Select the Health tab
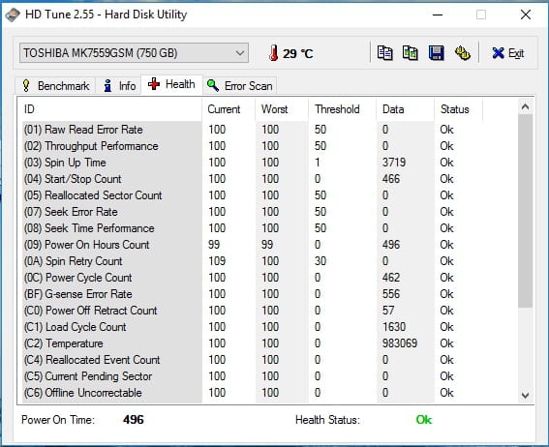The image size is (549, 447). coord(171,84)
